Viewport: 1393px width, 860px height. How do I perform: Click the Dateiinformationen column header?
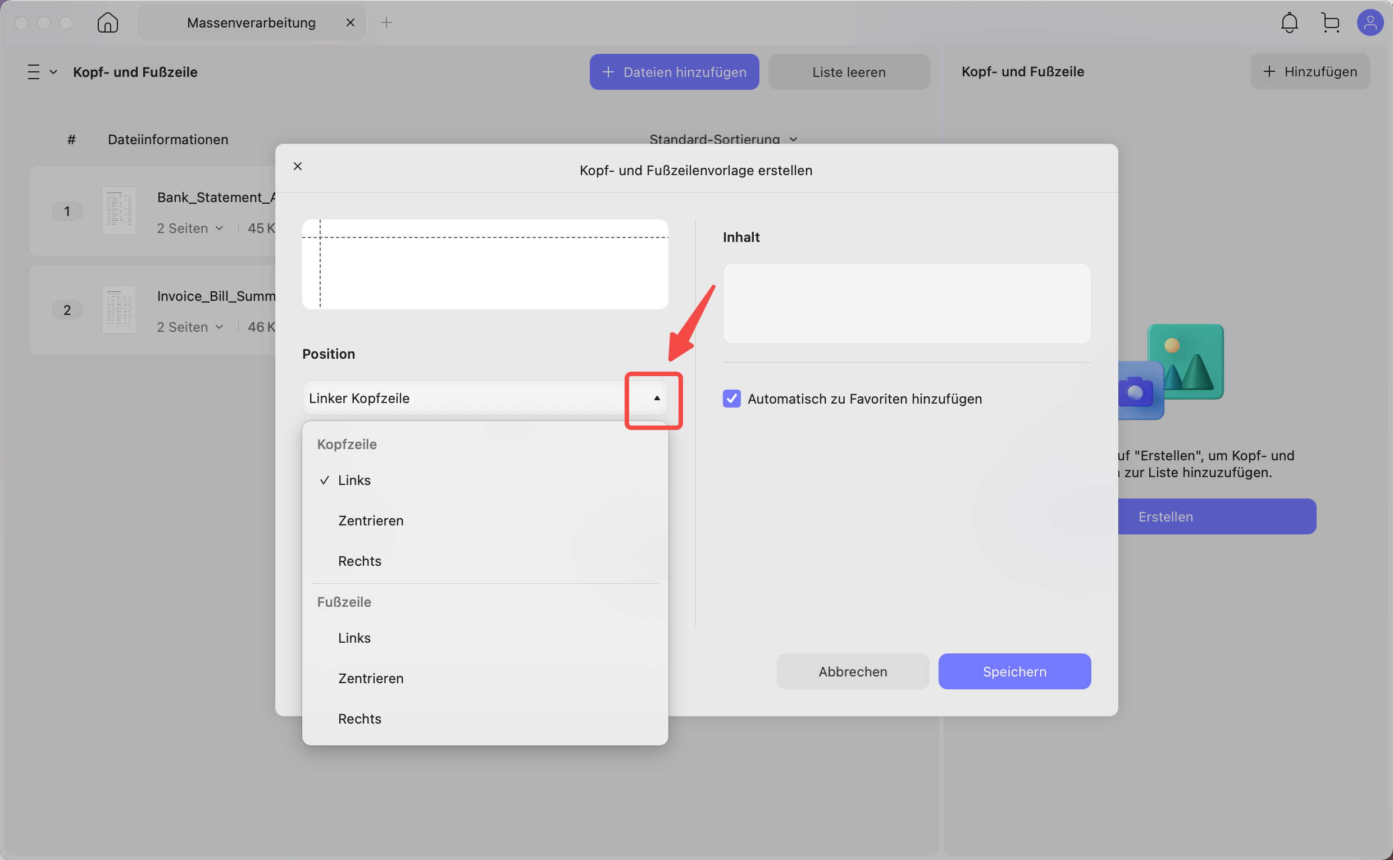[168, 139]
